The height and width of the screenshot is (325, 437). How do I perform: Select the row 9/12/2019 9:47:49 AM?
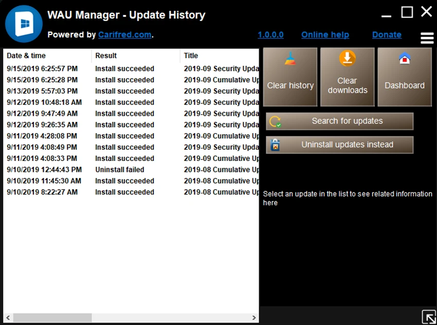coord(131,114)
